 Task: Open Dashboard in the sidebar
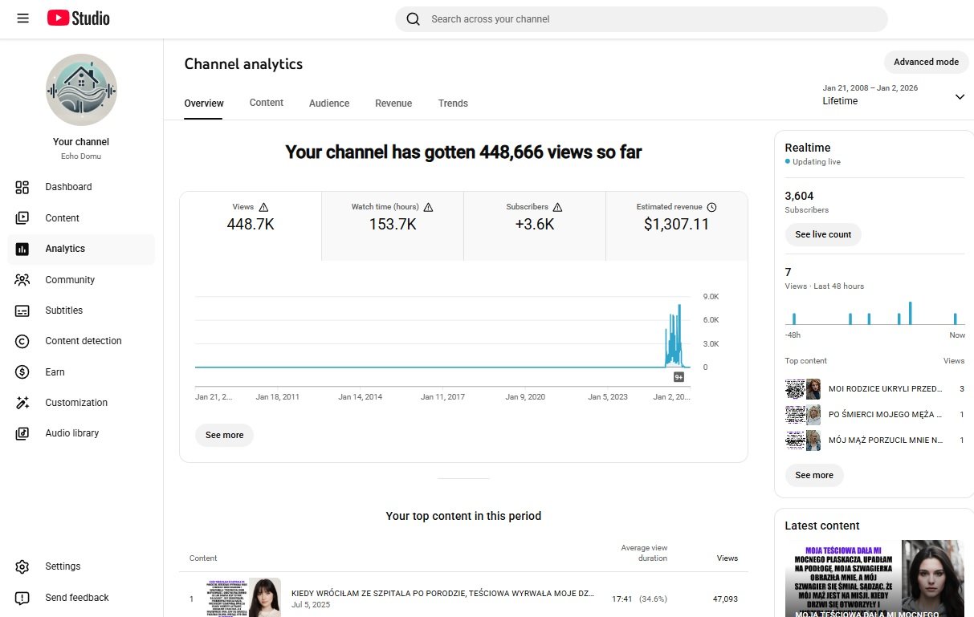coord(81,187)
